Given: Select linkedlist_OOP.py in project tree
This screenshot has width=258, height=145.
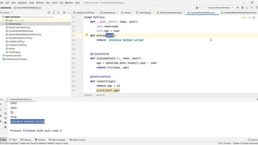Looking at the screenshot, I should (x=17, y=41).
